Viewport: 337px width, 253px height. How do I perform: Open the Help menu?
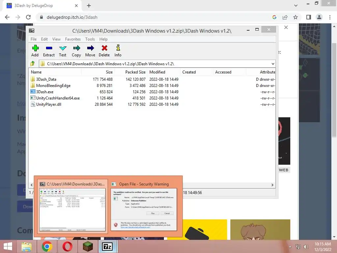(x=103, y=39)
